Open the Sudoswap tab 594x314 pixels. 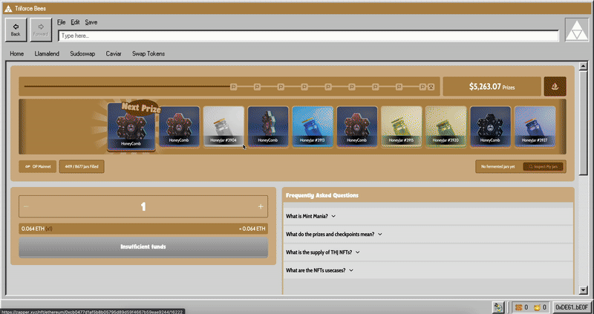83,53
